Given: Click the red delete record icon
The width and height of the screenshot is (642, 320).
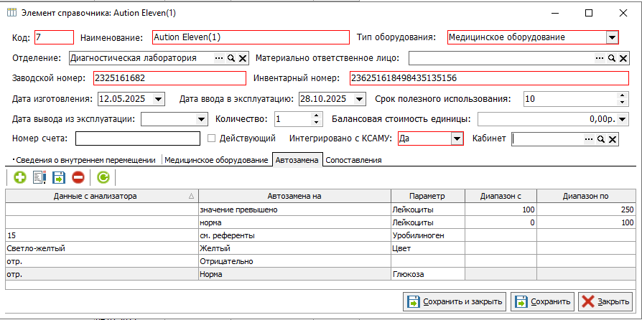Looking at the screenshot, I should [x=78, y=177].
